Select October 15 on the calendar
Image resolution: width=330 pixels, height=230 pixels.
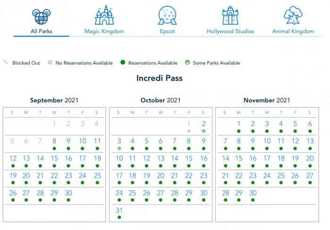189,158
